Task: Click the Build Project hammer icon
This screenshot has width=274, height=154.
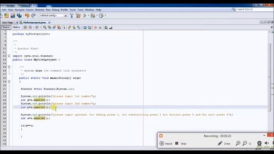Action: tap(71, 15)
